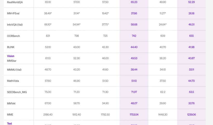The height and width of the screenshot is (125, 213).
Task: Click the SEEDBench_IMG row label
Action: 17,92
